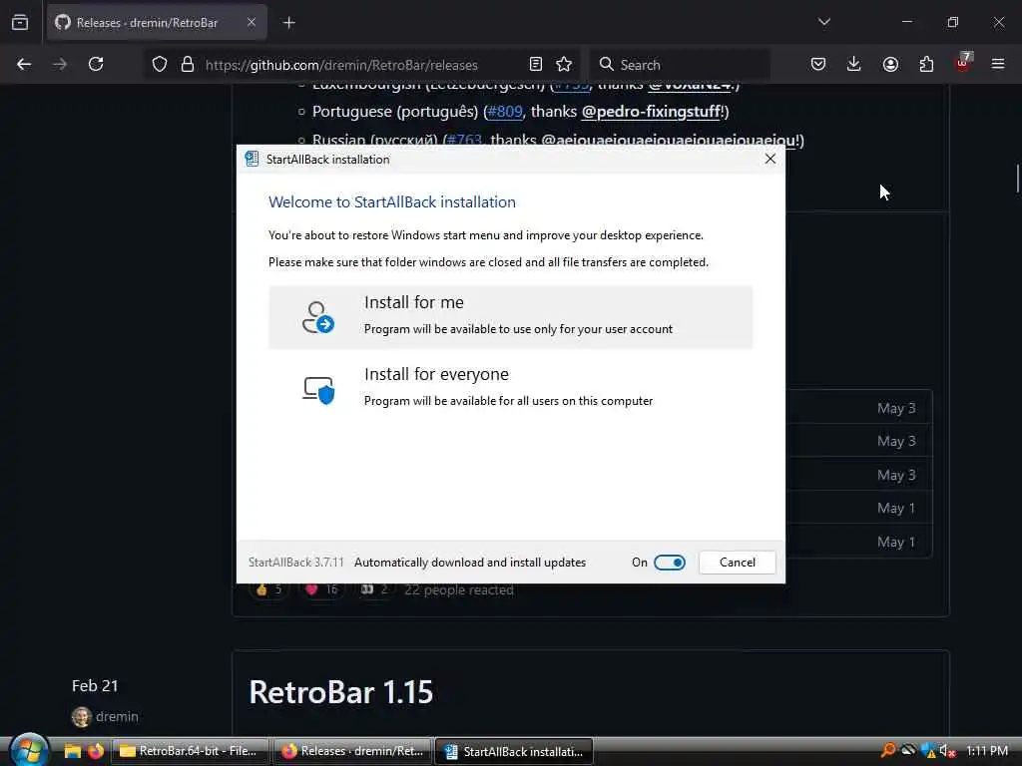Viewport: 1022px width, 766px height.
Task: Click the 1:11 PM system clock
Action: tap(987, 750)
